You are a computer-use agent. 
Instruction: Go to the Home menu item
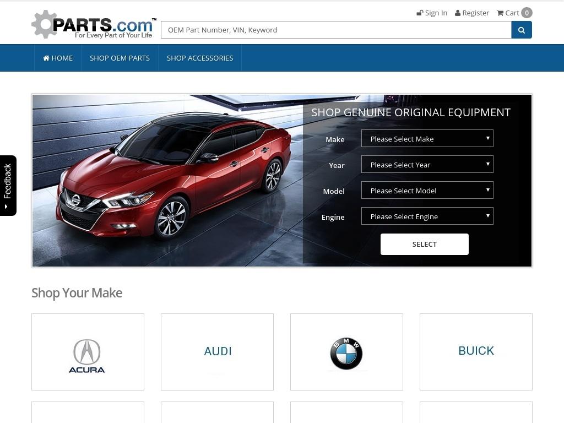(58, 58)
